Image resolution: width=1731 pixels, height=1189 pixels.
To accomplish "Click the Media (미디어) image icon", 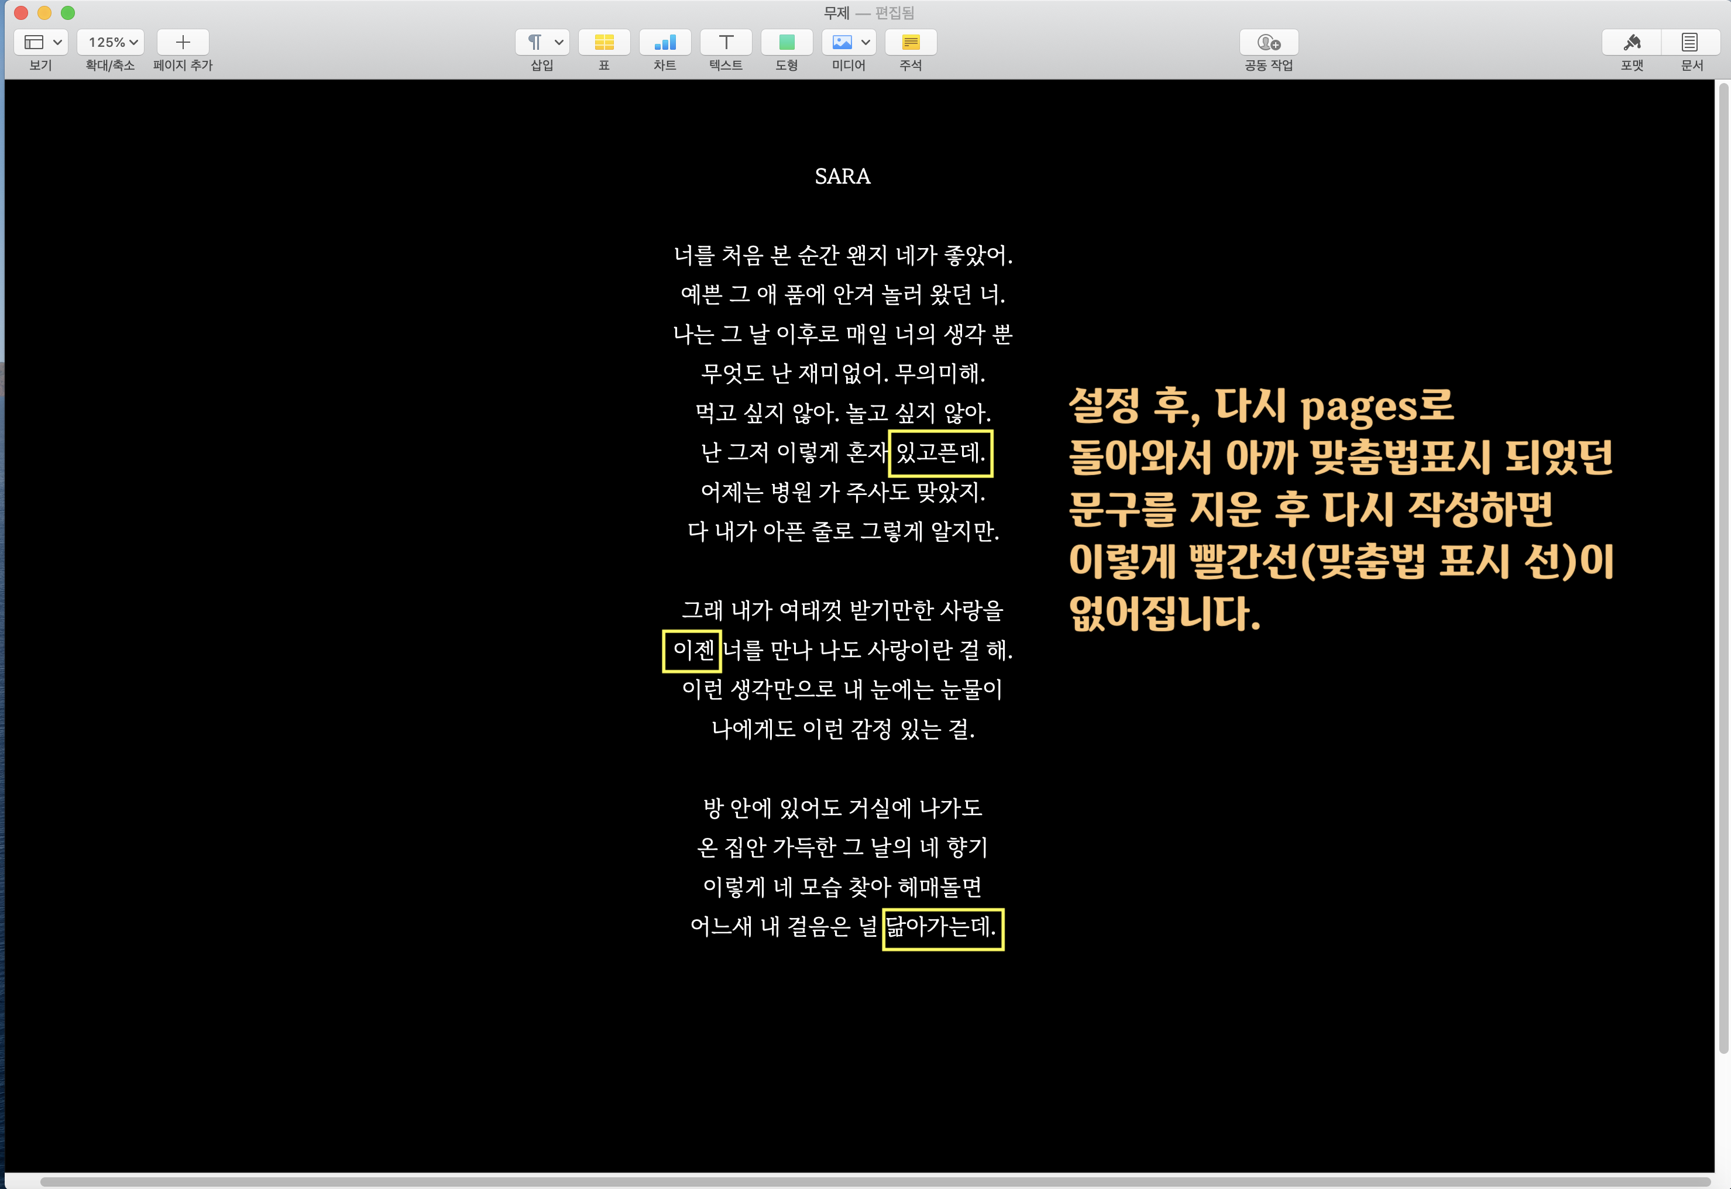I will coord(842,43).
